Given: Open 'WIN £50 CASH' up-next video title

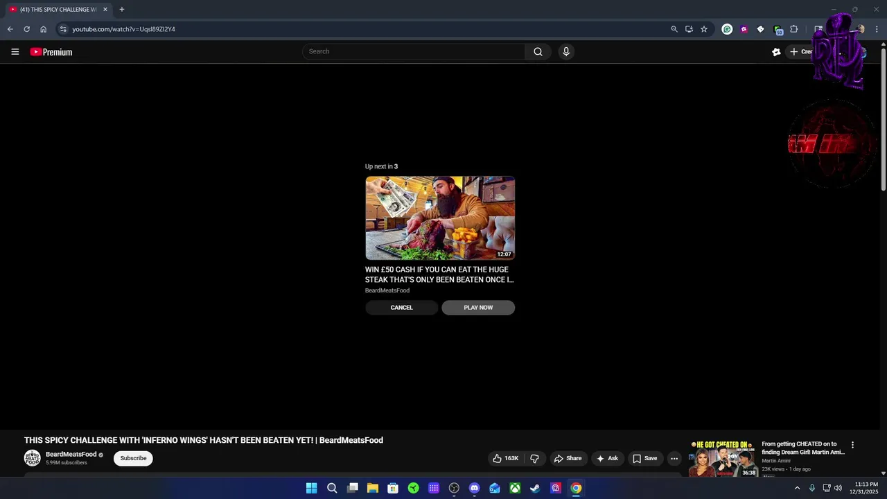Looking at the screenshot, I should coord(439,274).
